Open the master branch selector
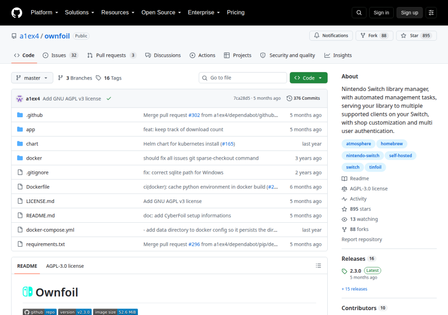The image size is (448, 315). click(x=32, y=78)
